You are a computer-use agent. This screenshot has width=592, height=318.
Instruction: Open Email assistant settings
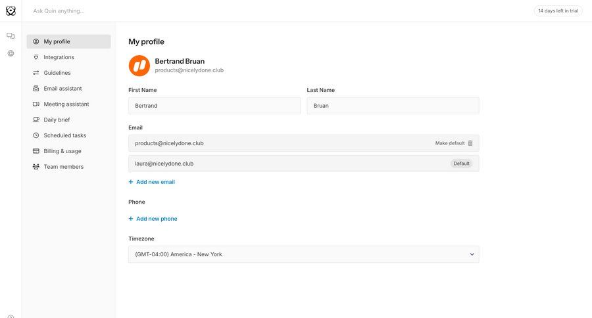[x=62, y=89]
